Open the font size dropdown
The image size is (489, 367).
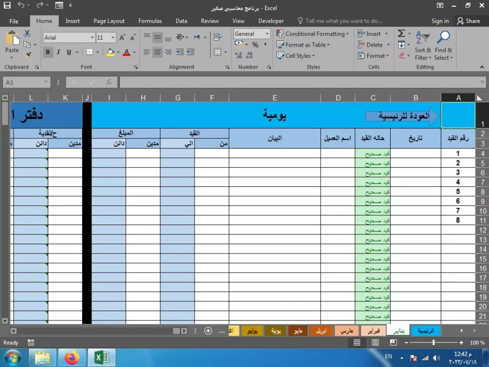(113, 37)
